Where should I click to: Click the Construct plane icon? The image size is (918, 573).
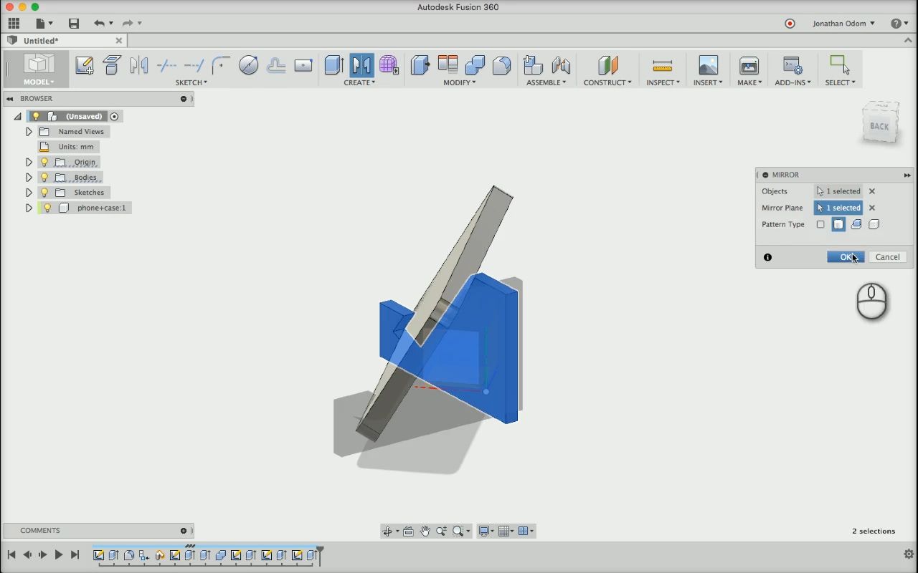click(x=607, y=65)
